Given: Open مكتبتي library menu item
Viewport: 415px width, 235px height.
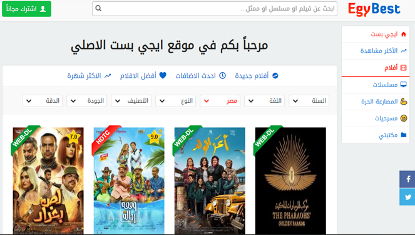Looking at the screenshot, I should coord(376,135).
